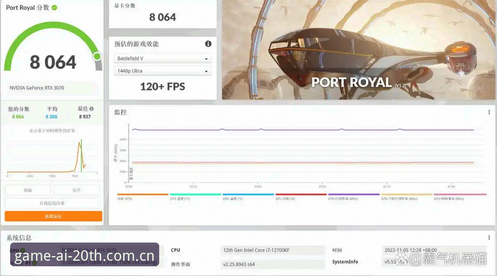Click the NVIDIA GeForce RTX 3070 label under the gauge

37,88
